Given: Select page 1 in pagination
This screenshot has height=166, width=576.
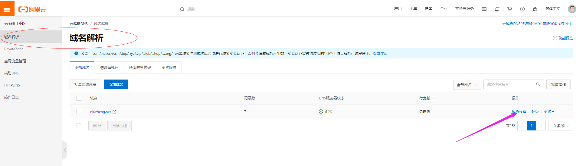Looking at the screenshot, I should (532, 126).
